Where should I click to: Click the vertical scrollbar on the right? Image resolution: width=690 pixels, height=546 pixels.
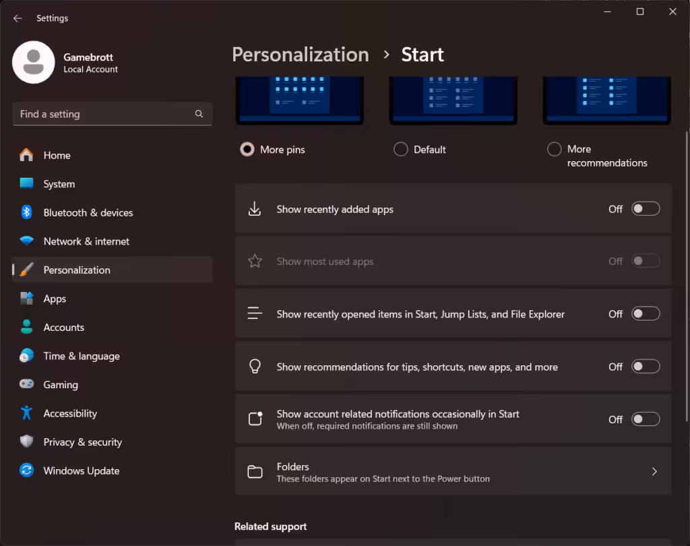687,276
